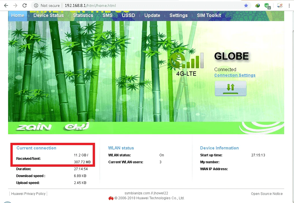The width and height of the screenshot is (294, 203).
Task: Click the WAN IP Address label
Action: click(214, 169)
